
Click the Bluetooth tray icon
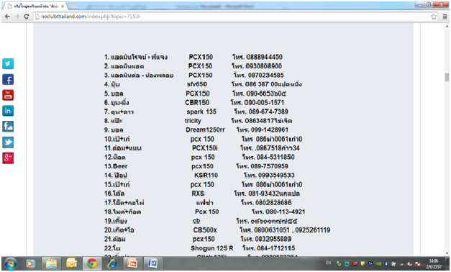(386, 263)
